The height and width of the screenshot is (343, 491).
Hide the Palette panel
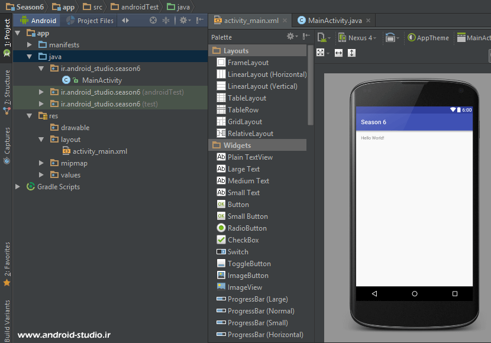(306, 36)
